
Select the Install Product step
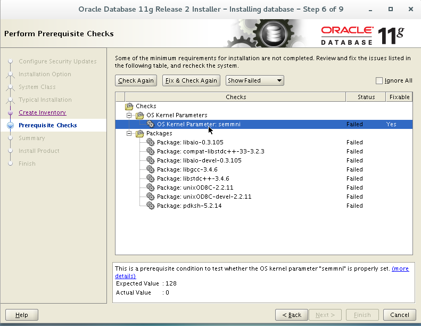[39, 151]
